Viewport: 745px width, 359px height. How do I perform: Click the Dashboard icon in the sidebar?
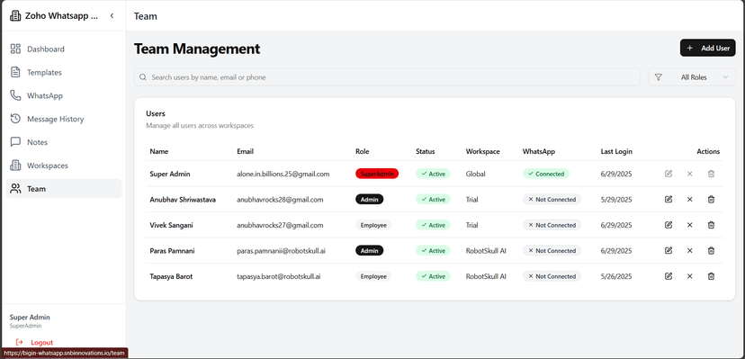pos(15,49)
